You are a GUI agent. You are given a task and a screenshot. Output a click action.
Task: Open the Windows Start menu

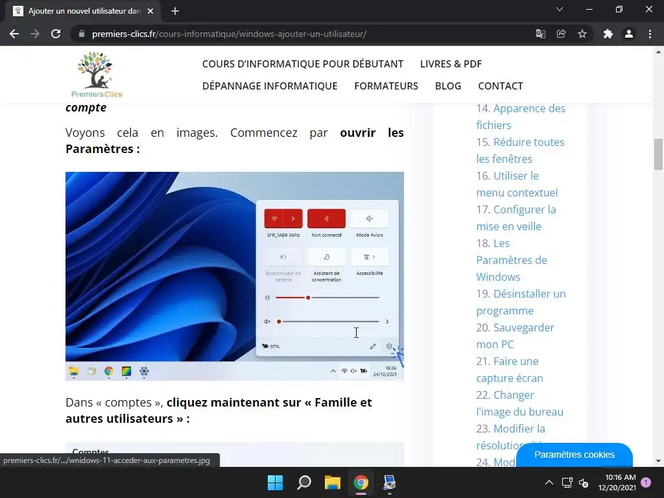(275, 482)
